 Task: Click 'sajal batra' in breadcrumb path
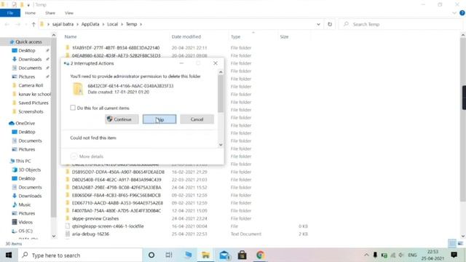coord(63,24)
